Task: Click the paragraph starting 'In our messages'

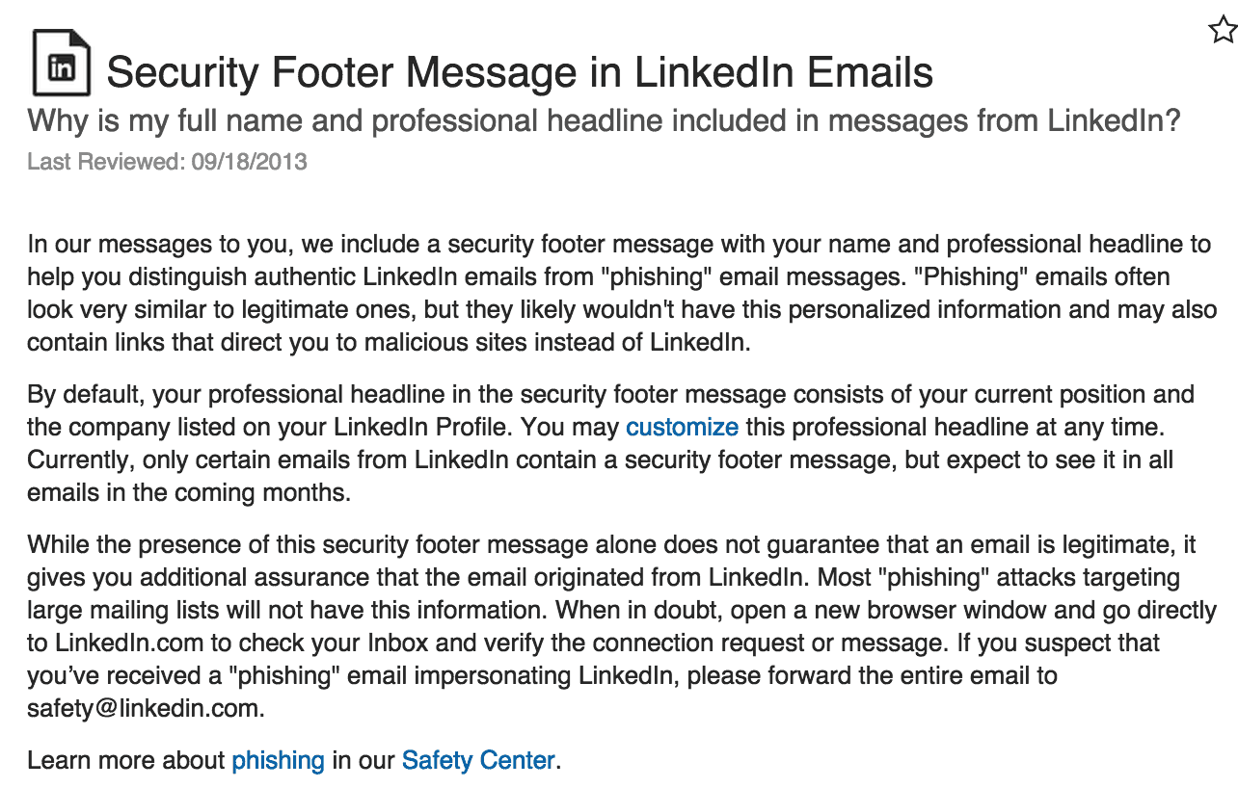Action: (622, 294)
